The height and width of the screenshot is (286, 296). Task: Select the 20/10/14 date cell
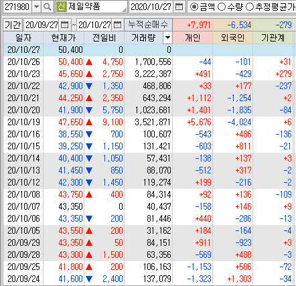pos(23,158)
